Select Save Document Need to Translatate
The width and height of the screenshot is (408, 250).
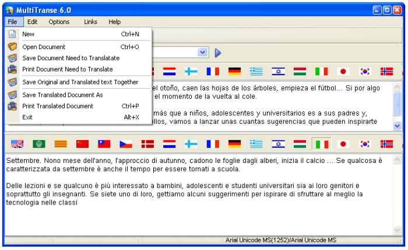tap(79, 58)
